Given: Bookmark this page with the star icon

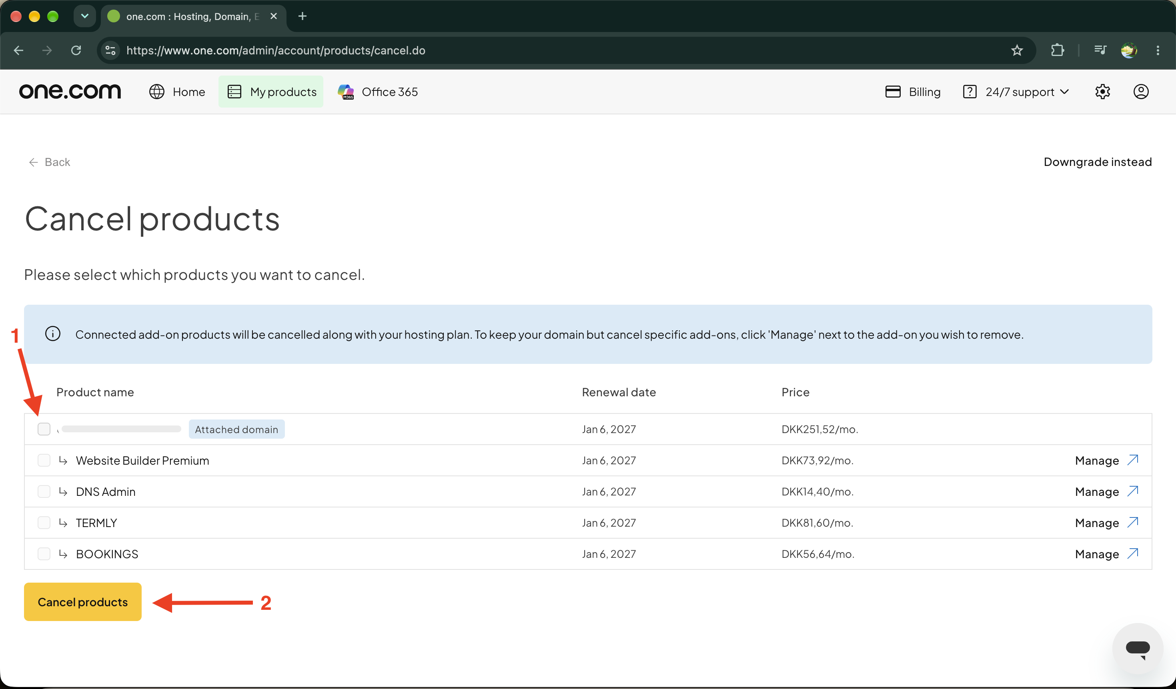Looking at the screenshot, I should (x=1017, y=50).
